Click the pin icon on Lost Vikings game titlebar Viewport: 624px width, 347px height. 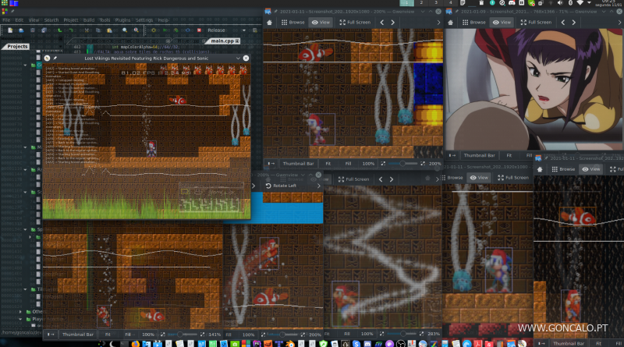55,58
